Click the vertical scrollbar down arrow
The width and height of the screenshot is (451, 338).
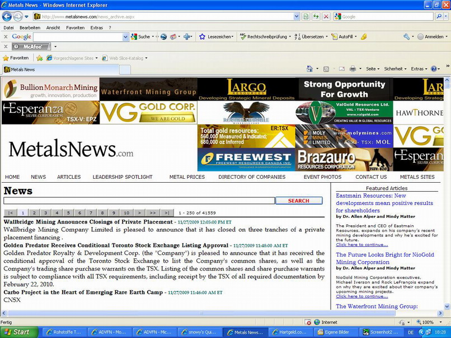point(447,306)
